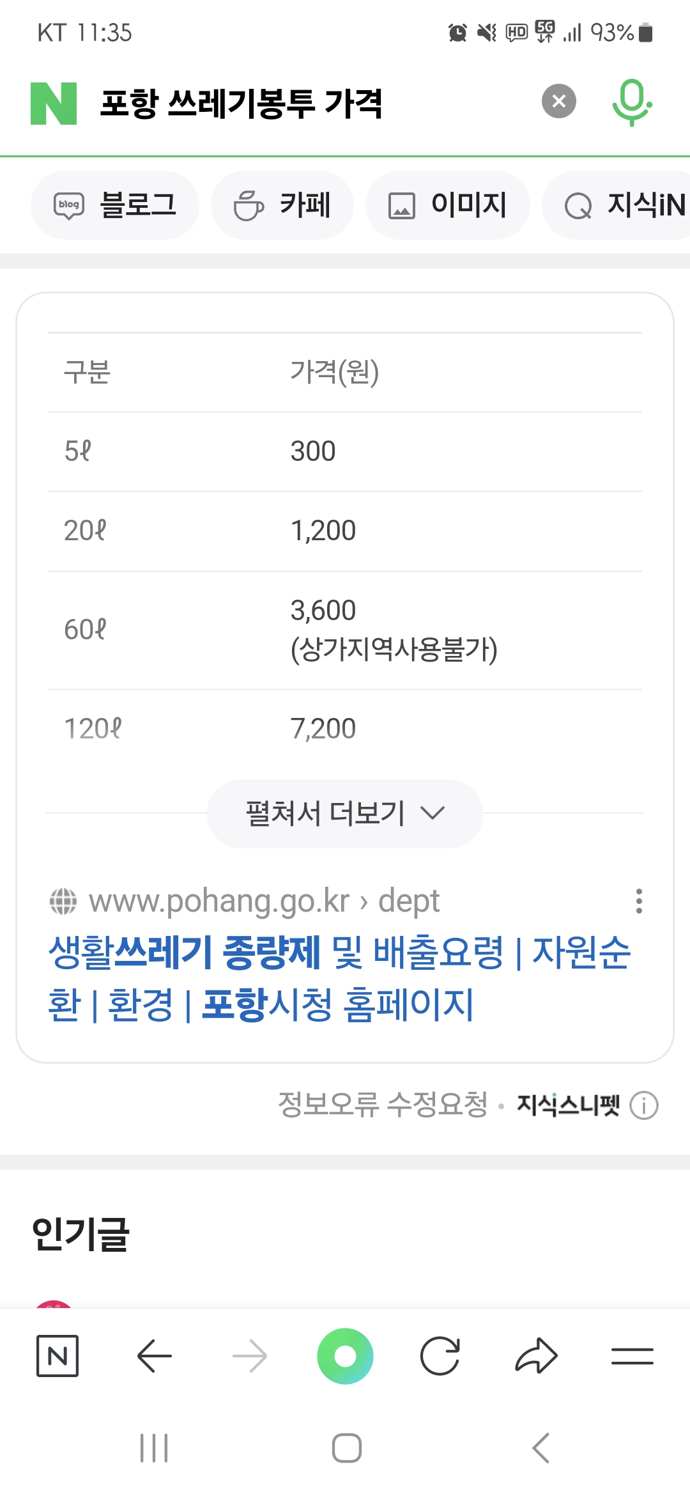The height and width of the screenshot is (1496, 690).
Task: Switch to the 카페 tab
Action: pos(282,205)
